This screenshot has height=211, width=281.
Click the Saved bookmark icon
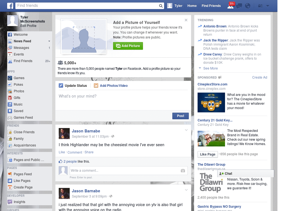(x=10, y=111)
